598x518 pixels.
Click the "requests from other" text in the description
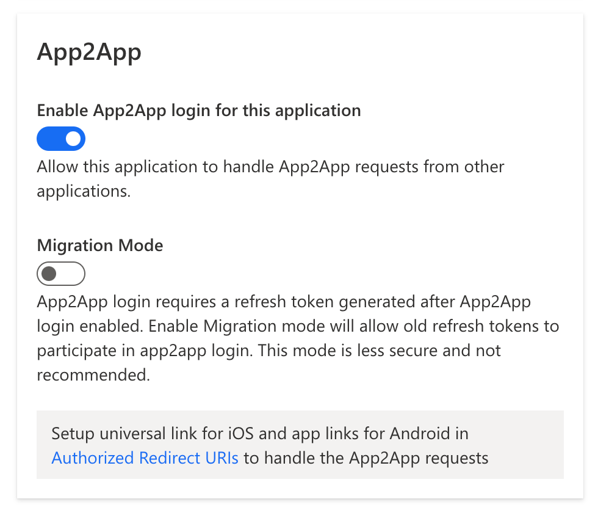click(433, 167)
